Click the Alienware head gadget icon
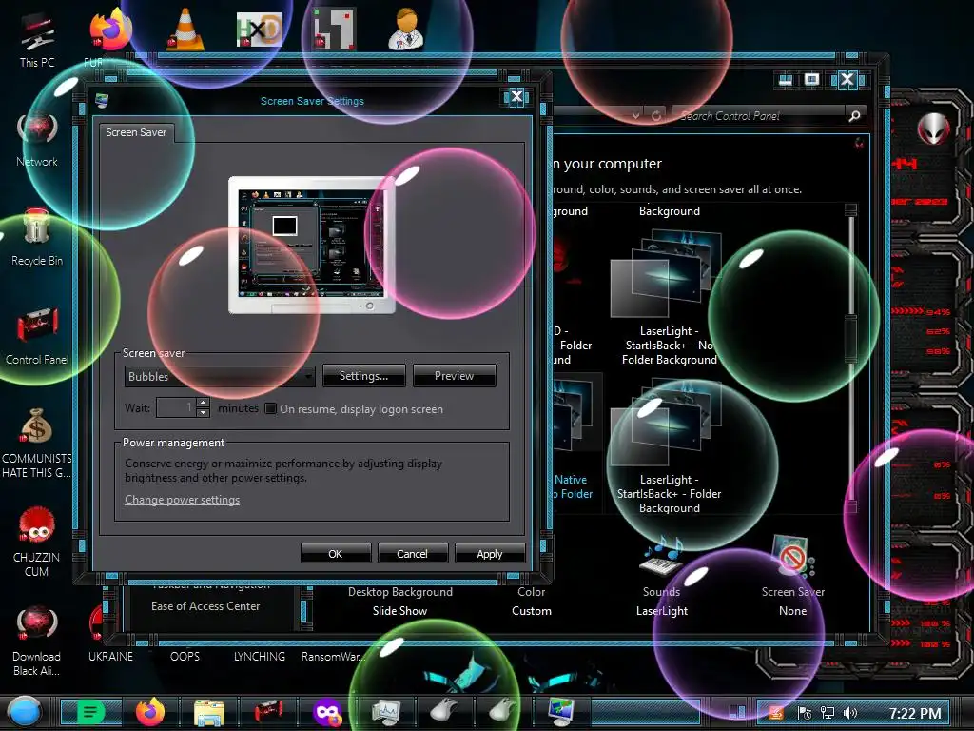 (934, 128)
